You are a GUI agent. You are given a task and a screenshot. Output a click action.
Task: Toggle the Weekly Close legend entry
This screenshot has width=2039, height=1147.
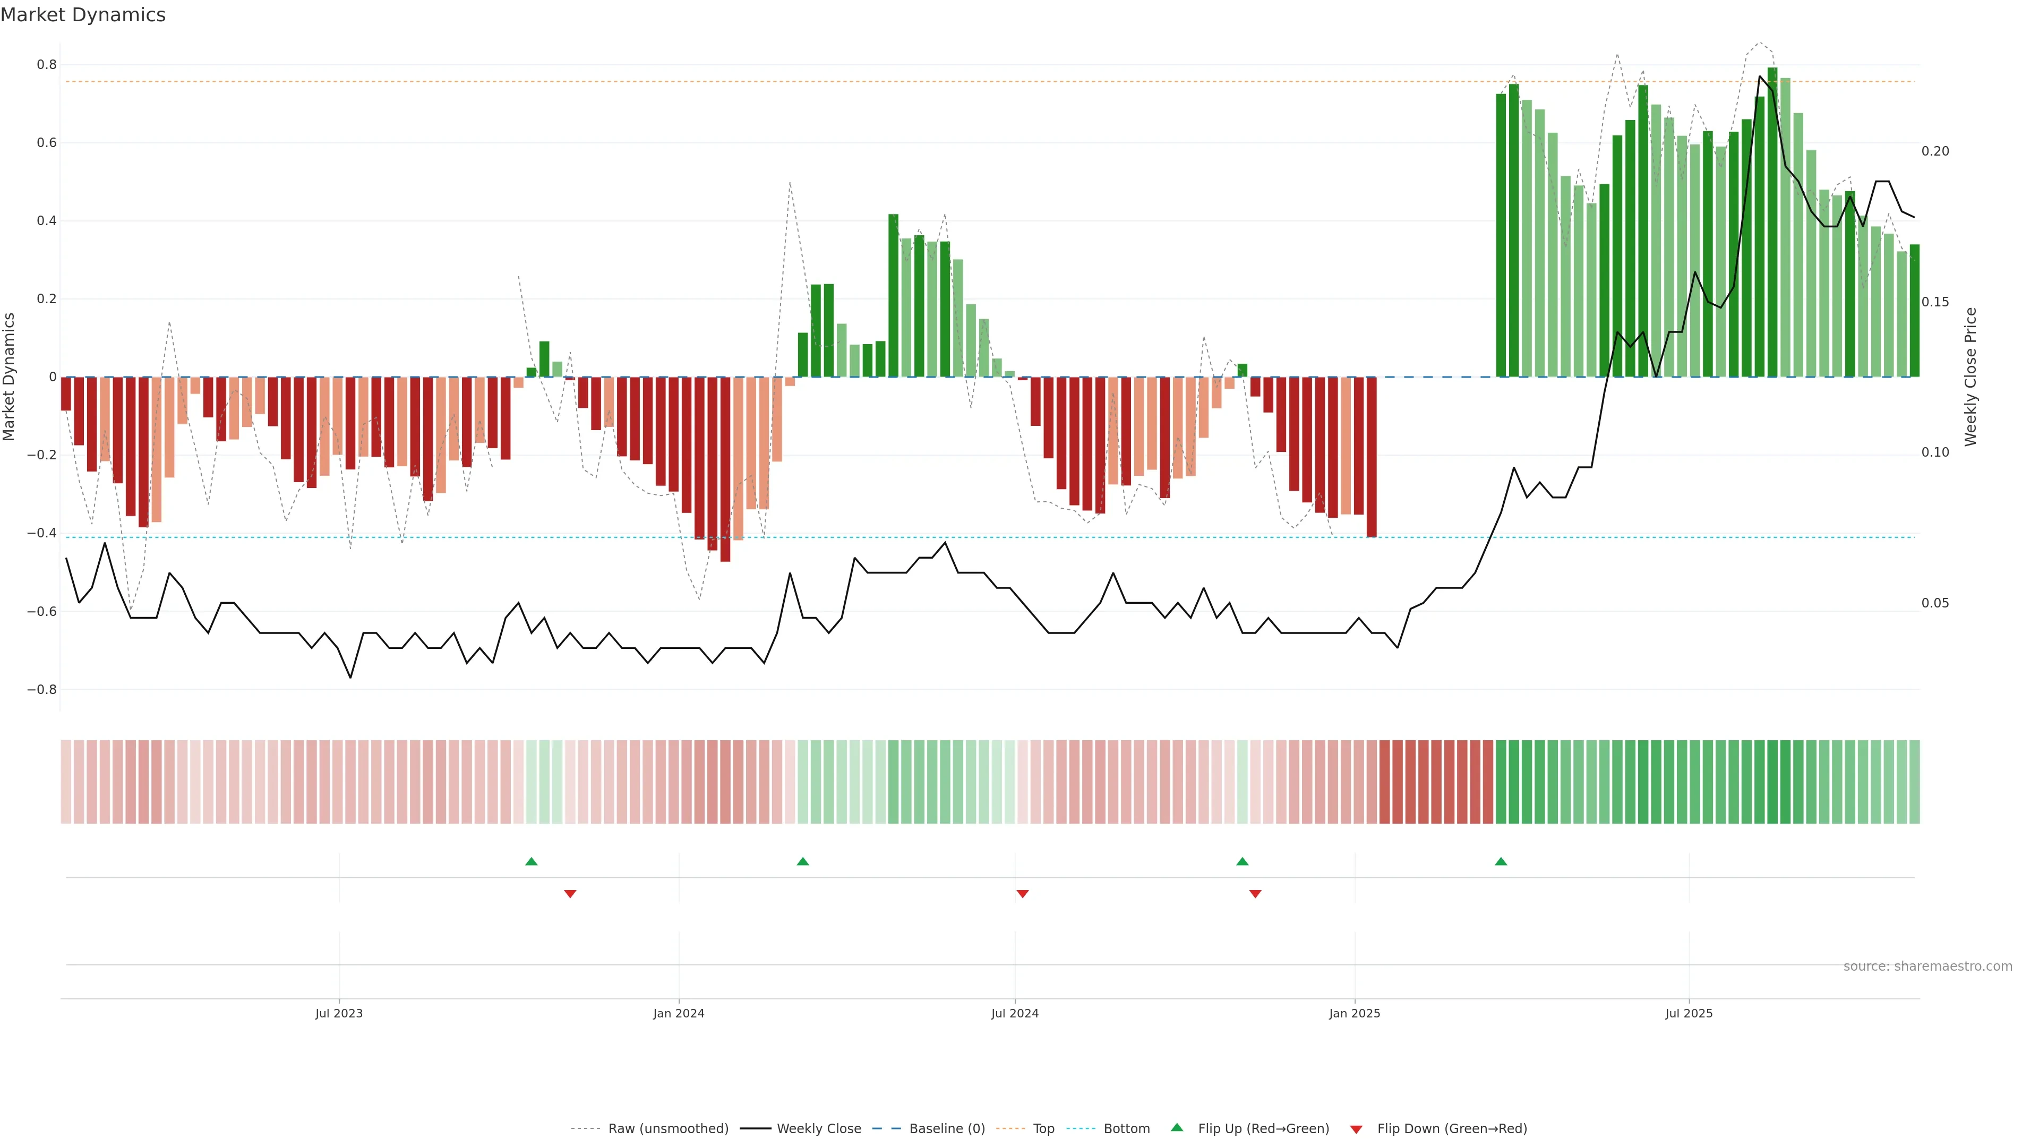coord(818,1129)
